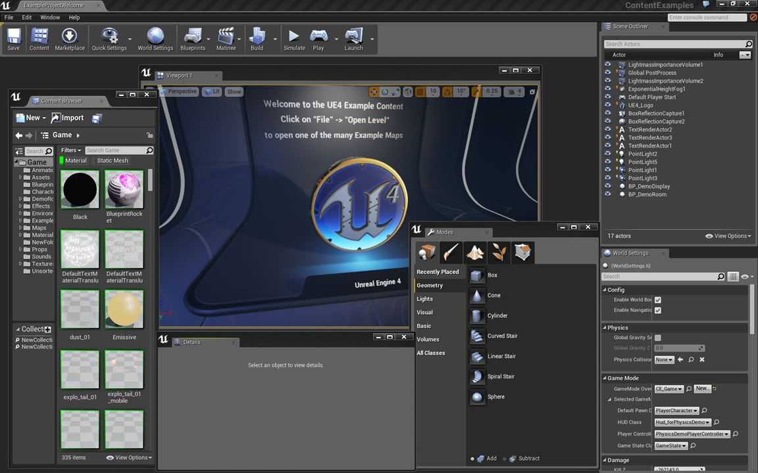Click the Marketplace toolbar icon
758x473 pixels.
[x=70, y=39]
